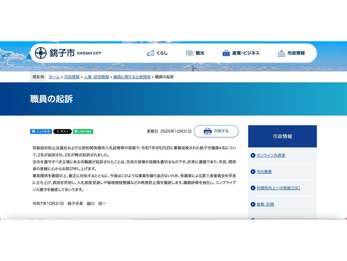The height and width of the screenshot is (261, 347).
Task: Click the Choshi City circular logo emblem
Action: (x=40, y=53)
